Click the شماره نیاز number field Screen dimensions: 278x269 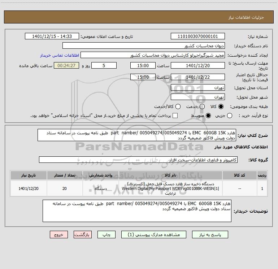(198, 36)
